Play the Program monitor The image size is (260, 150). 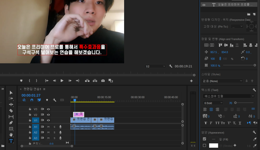(x=62, y=81)
